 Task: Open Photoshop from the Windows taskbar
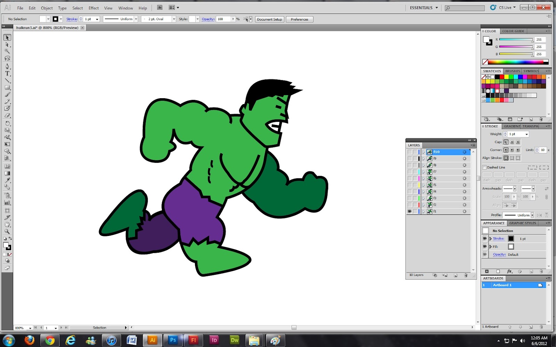[173, 340]
